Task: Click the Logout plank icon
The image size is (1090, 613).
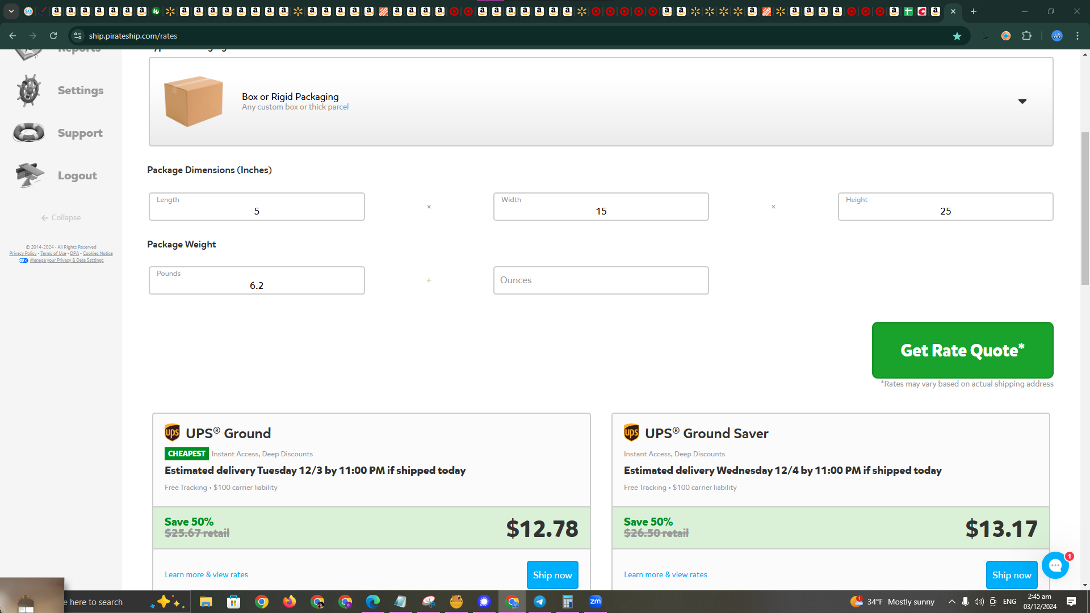Action: click(x=30, y=175)
